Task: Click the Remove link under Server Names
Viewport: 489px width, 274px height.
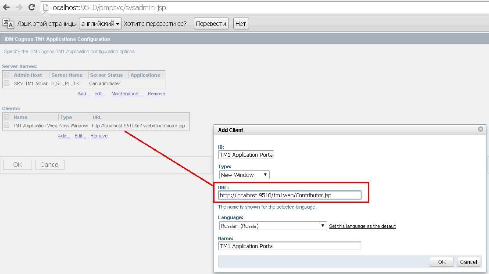Action: (x=156, y=94)
